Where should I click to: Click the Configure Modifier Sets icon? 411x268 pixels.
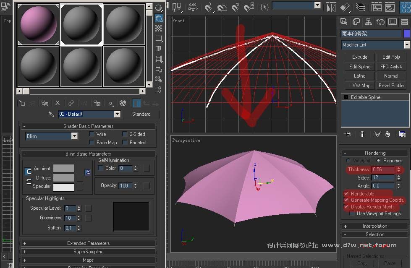tap(402, 134)
